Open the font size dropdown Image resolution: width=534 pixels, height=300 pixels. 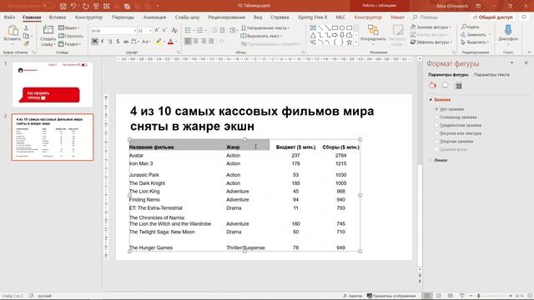150,31
